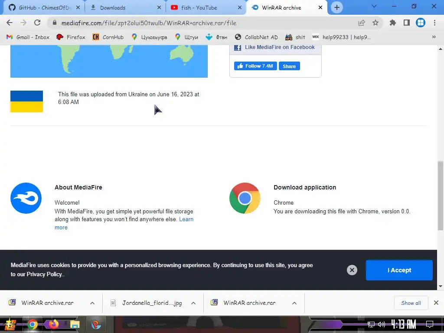Click Like MediaFire on Facebook link
The height and width of the screenshot is (333, 444).
(280, 47)
